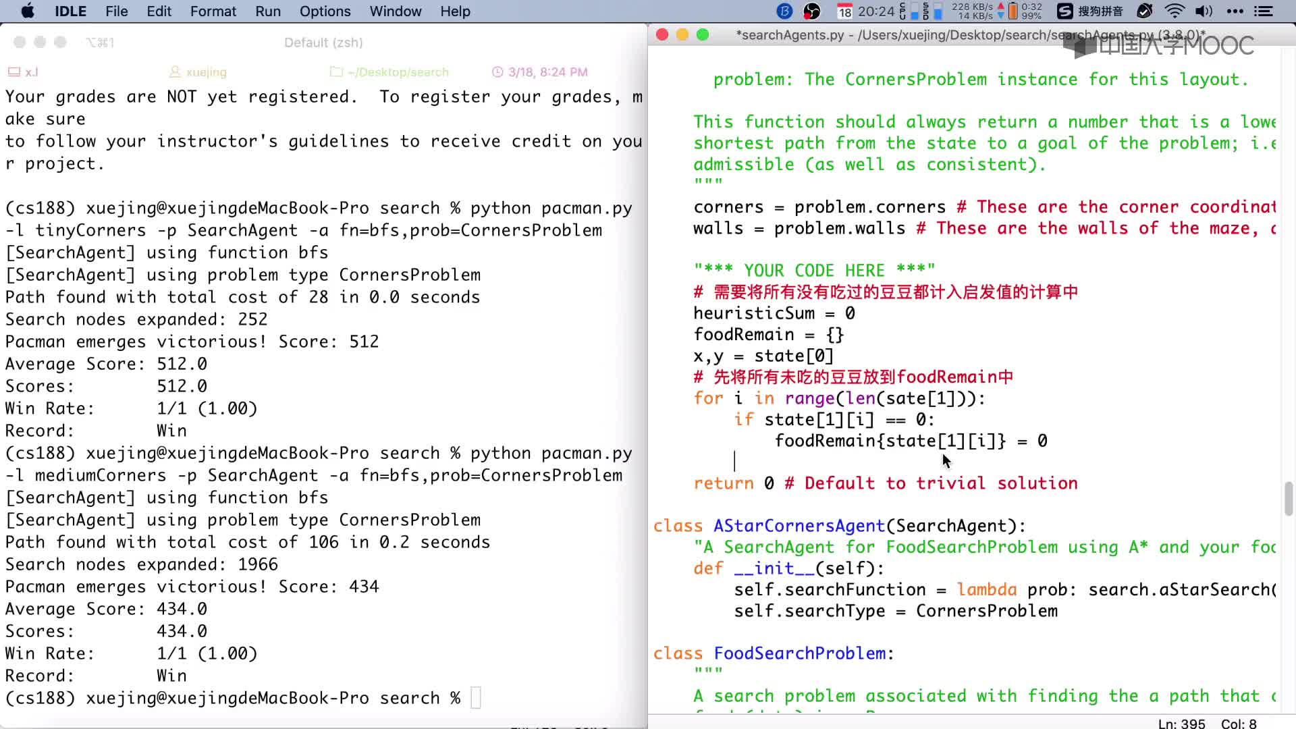Click the OBS recording status icon

point(812,11)
